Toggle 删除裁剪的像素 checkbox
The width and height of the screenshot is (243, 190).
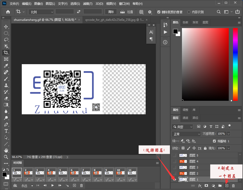click(x=159, y=12)
